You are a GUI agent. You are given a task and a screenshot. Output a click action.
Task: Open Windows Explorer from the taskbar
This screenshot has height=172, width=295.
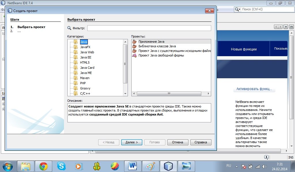(26, 166)
